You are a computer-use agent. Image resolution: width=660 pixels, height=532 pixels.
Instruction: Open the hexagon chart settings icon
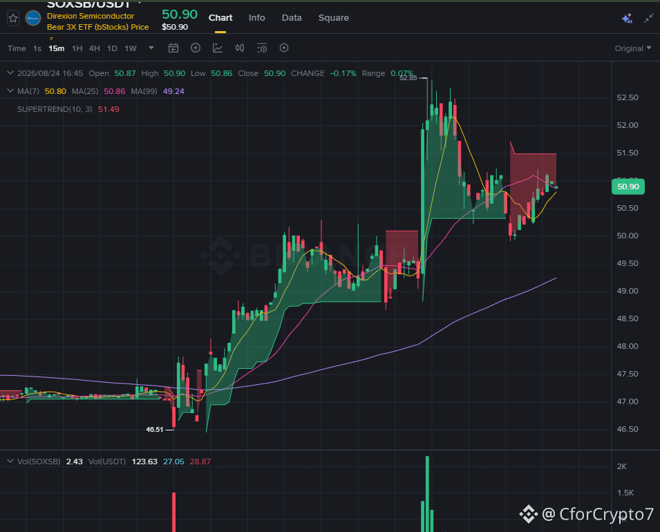[284, 48]
